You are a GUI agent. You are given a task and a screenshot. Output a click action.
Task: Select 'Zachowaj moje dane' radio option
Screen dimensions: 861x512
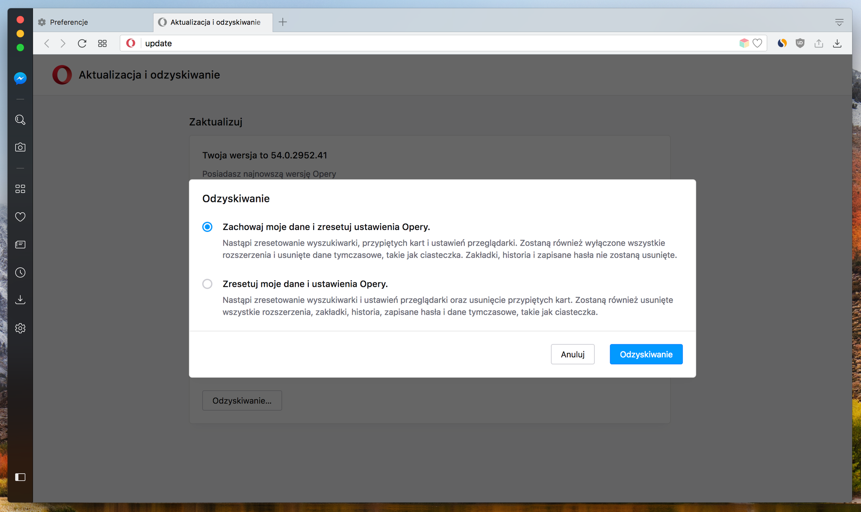tap(207, 227)
